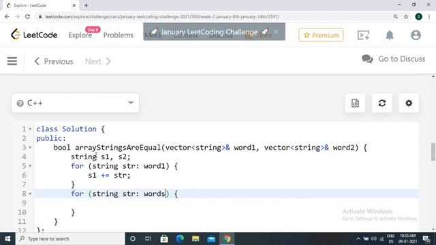Viewport: 436px width, 245px height.
Task: Click the Premium button
Action: click(321, 35)
